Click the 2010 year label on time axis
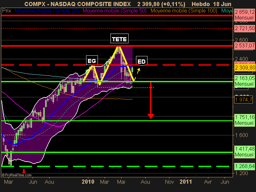The width and height of the screenshot is (256, 192). pyautogui.click(x=88, y=182)
